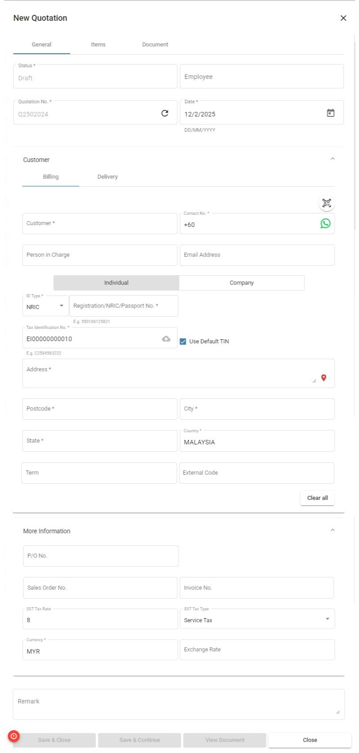Click the Clear all button
Viewport: 359px width, 753px height.
point(318,498)
